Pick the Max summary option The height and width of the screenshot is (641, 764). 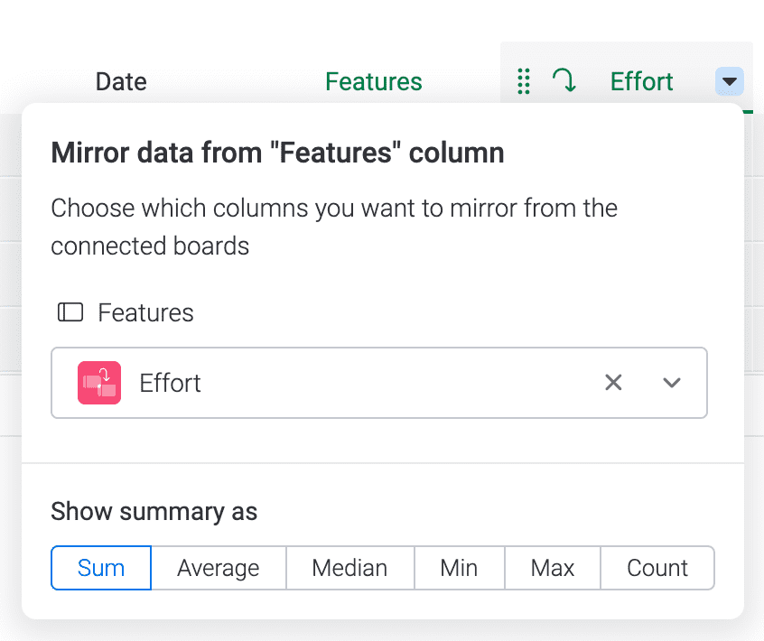[553, 568]
